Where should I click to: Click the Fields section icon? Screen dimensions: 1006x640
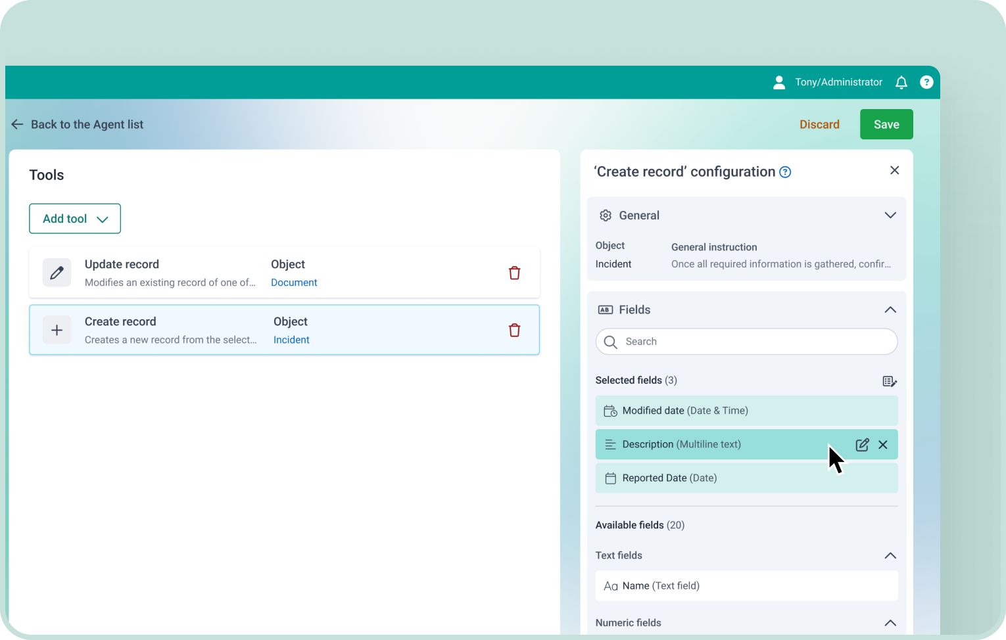pyautogui.click(x=606, y=309)
